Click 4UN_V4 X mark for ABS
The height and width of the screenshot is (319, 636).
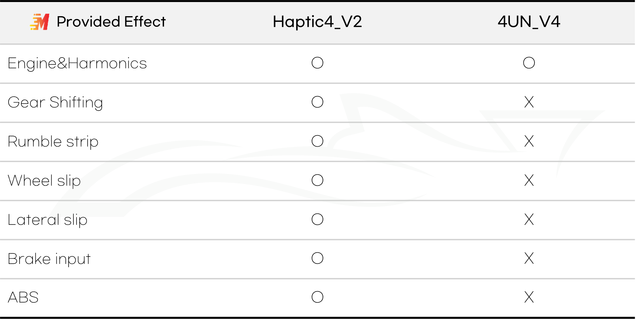[529, 297]
